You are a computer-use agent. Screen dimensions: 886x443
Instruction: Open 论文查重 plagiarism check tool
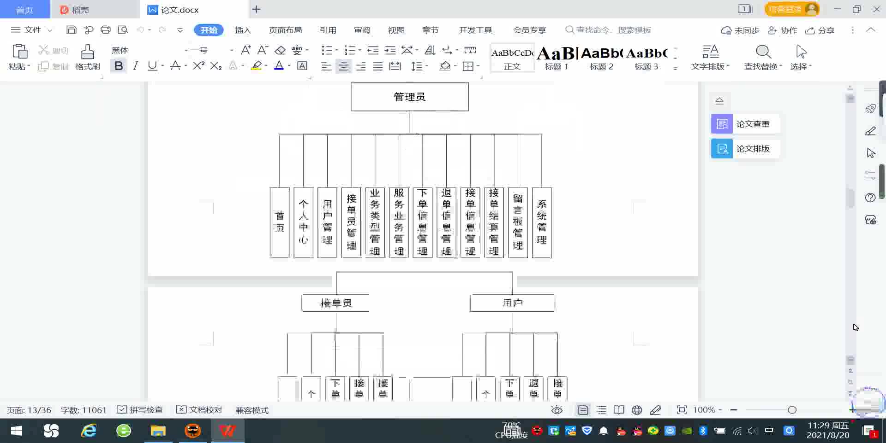[x=745, y=124]
